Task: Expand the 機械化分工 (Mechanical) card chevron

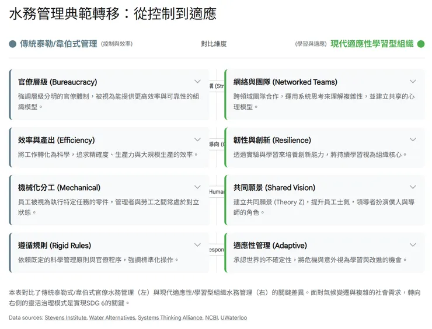Action: coord(197,187)
